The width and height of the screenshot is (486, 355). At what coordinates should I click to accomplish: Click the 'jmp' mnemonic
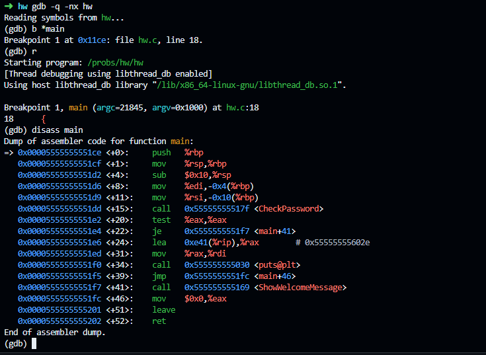tap(159, 276)
